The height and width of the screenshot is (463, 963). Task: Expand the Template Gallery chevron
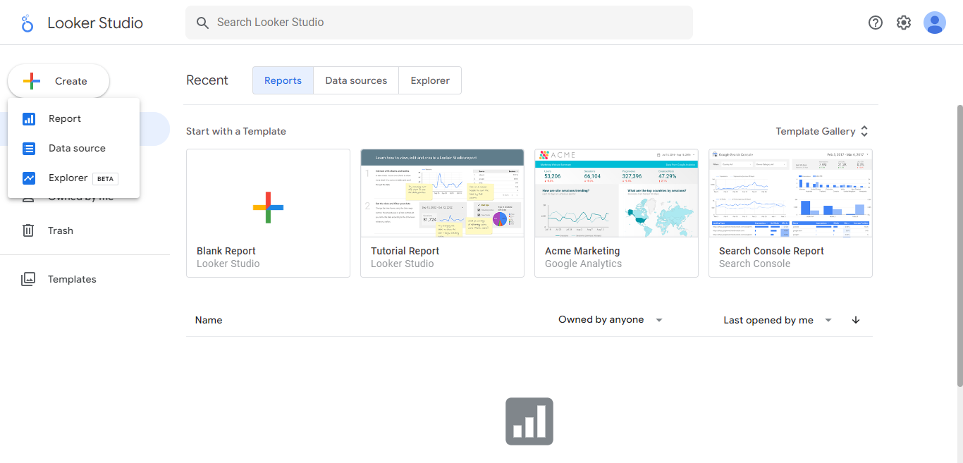coord(864,131)
